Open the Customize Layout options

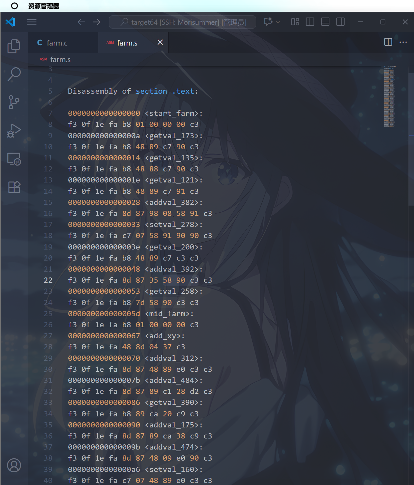pyautogui.click(x=295, y=22)
